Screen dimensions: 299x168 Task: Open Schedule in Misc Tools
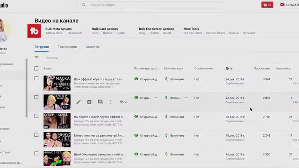pos(249,33)
